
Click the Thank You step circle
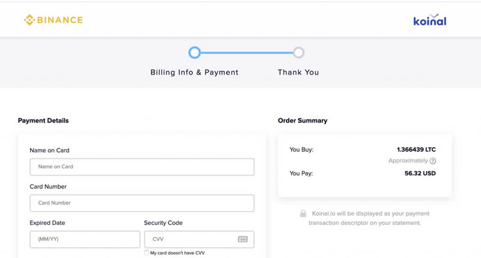298,53
